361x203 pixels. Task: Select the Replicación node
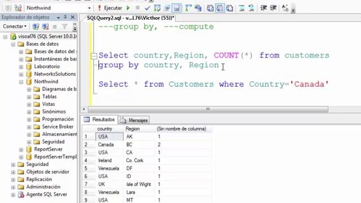tap(39, 179)
